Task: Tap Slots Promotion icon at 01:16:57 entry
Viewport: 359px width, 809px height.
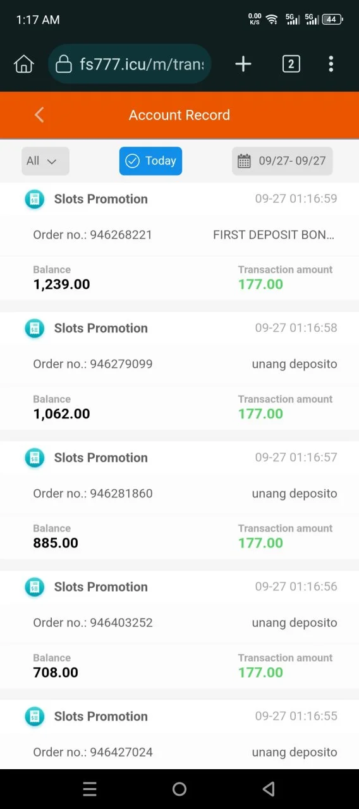Action: (34, 458)
